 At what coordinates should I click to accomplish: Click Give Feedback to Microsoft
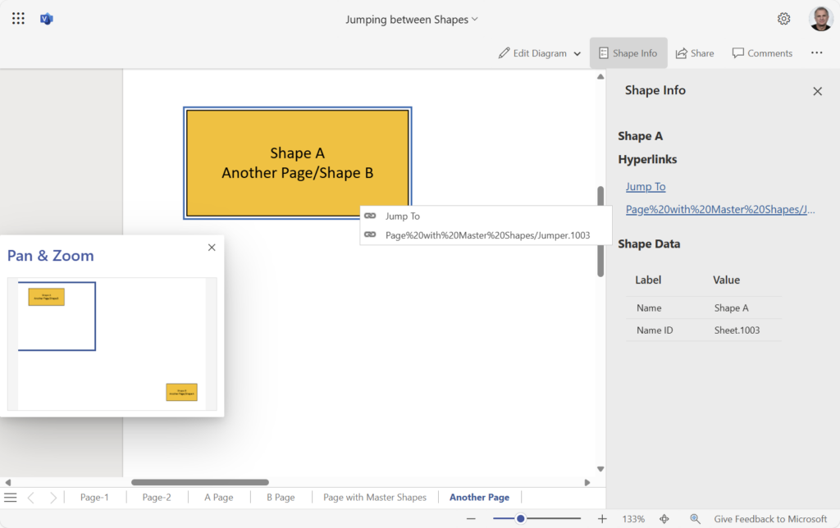769,518
